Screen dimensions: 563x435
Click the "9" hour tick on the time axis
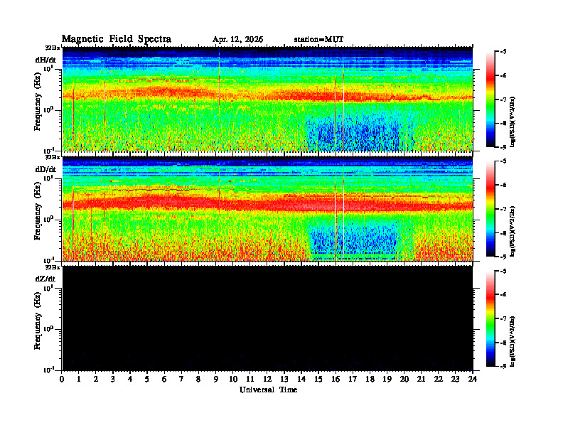point(215,380)
